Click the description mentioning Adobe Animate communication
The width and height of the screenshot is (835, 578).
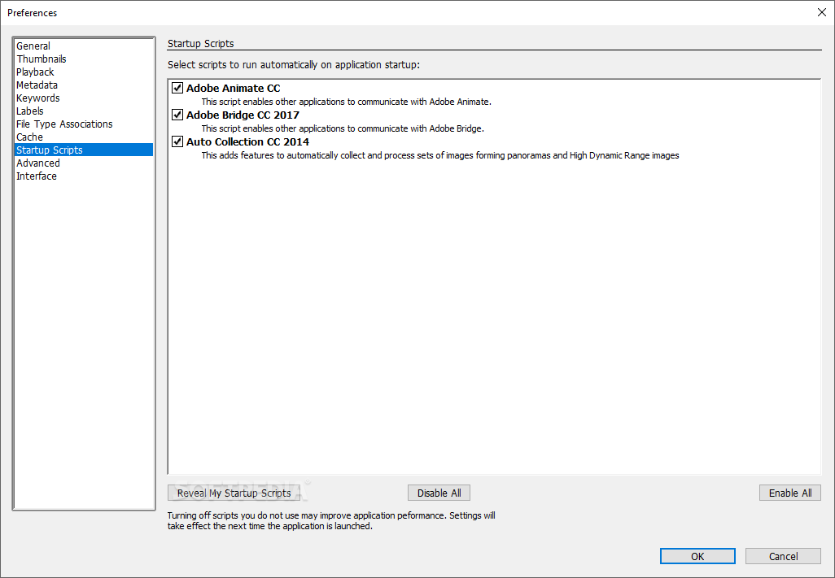point(346,102)
